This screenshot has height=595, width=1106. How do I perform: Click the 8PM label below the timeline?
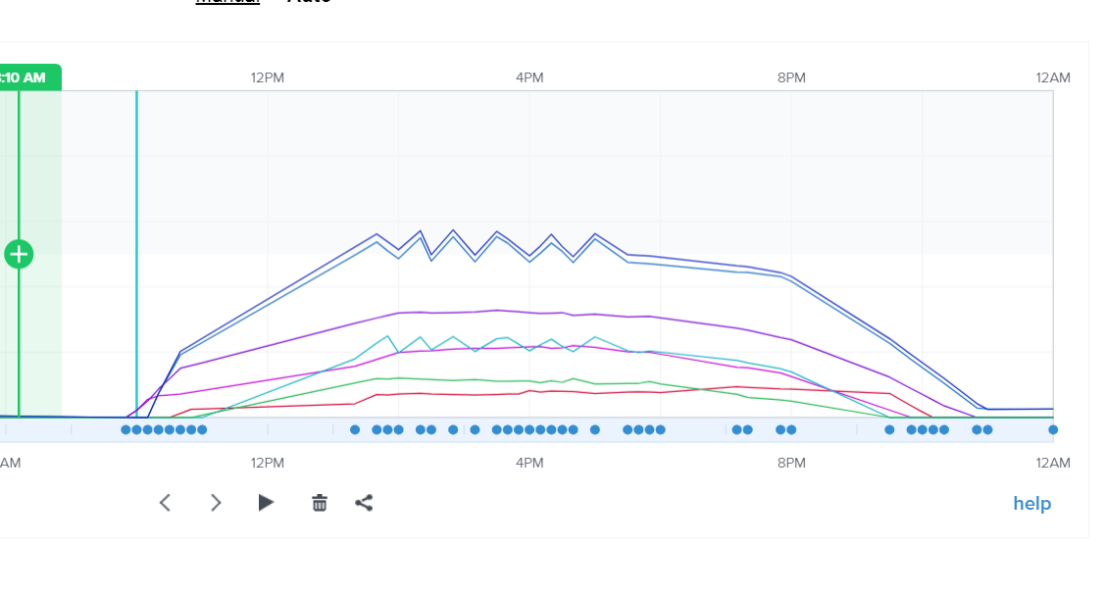point(791,464)
